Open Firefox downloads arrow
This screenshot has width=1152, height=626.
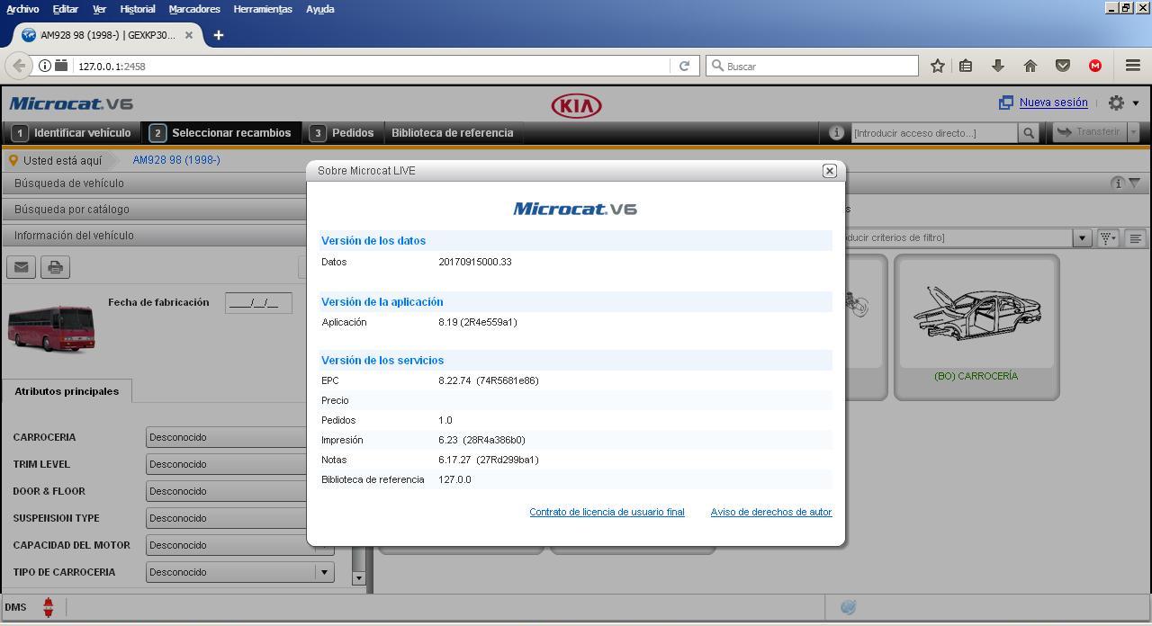998,66
